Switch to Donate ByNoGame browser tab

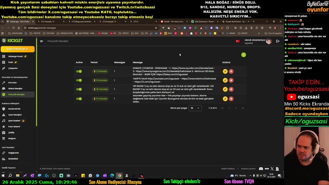point(235,22)
